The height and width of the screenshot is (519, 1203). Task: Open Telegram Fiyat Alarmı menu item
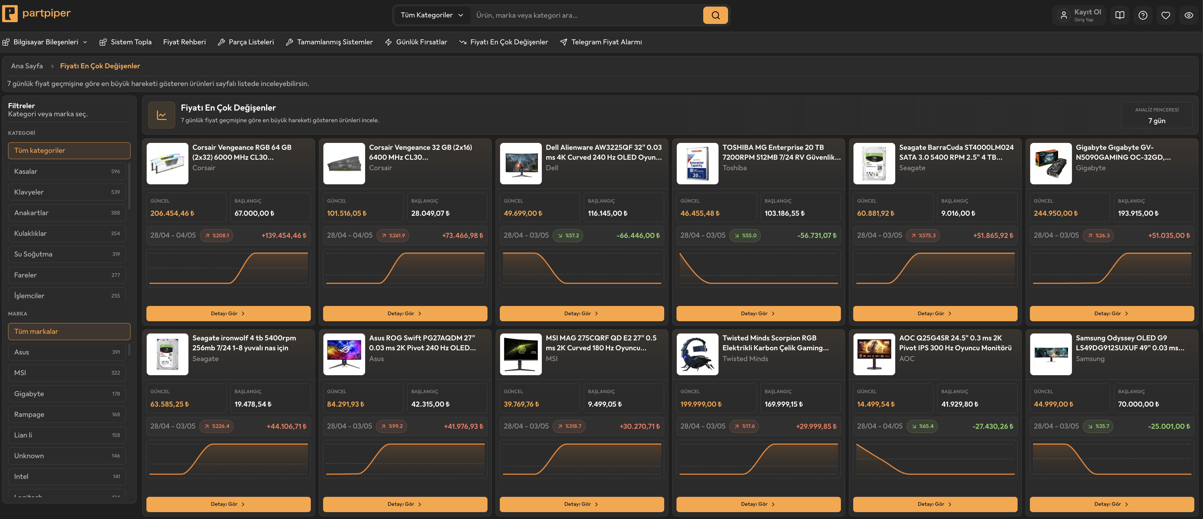tap(601, 42)
